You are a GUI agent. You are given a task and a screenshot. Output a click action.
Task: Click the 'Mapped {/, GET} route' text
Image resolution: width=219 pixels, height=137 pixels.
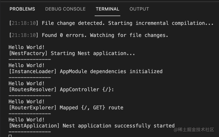pos(91,108)
